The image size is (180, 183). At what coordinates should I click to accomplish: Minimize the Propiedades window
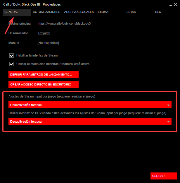pyautogui.click(x=171, y=5)
